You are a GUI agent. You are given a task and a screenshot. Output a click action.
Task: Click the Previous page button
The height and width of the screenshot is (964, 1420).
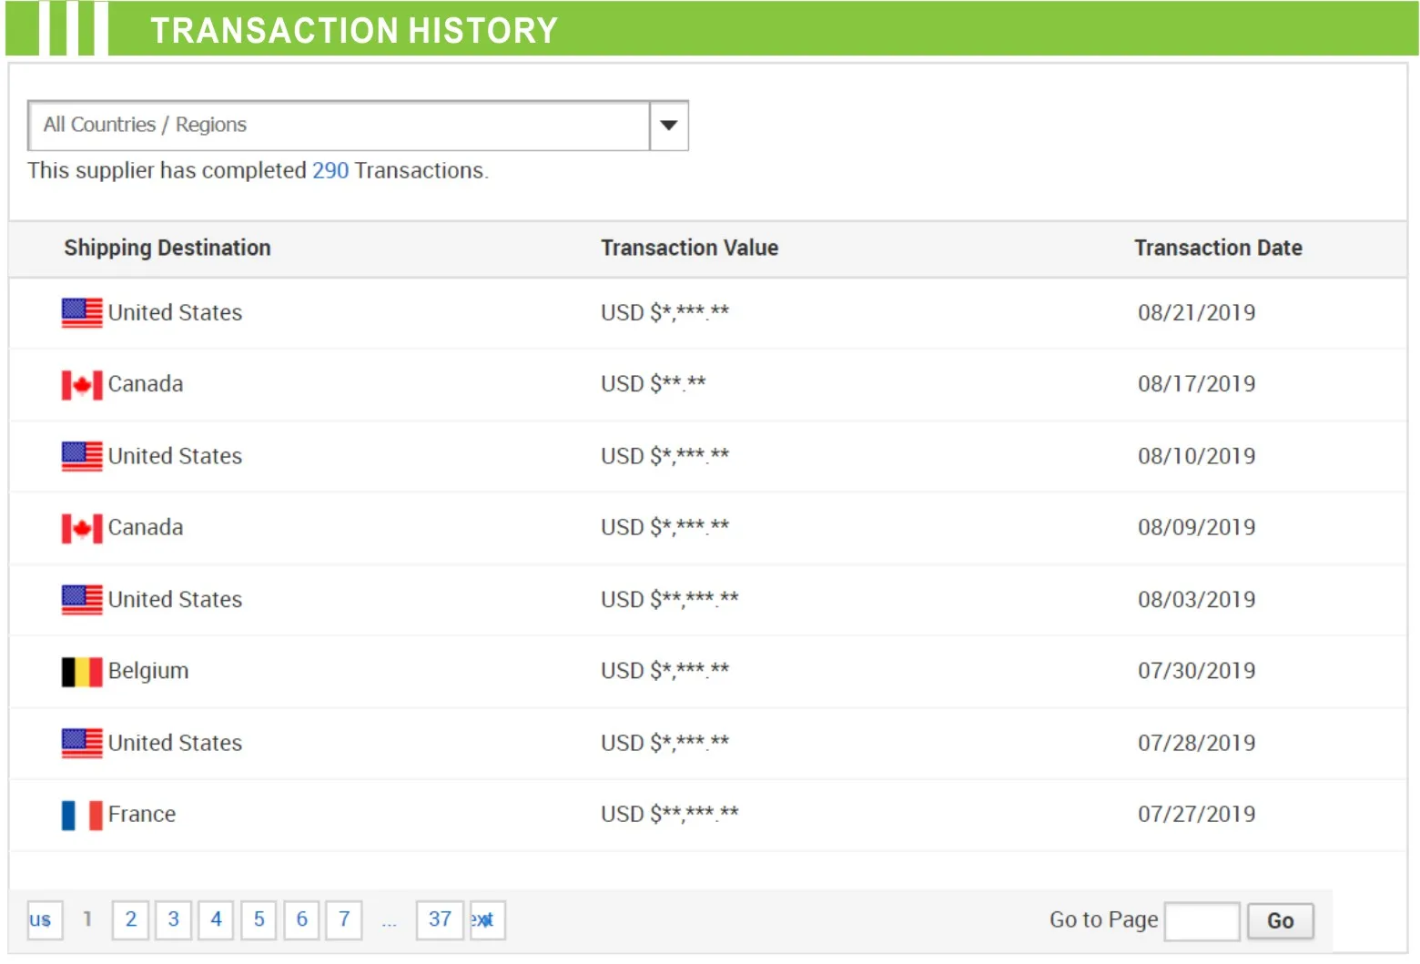click(45, 919)
